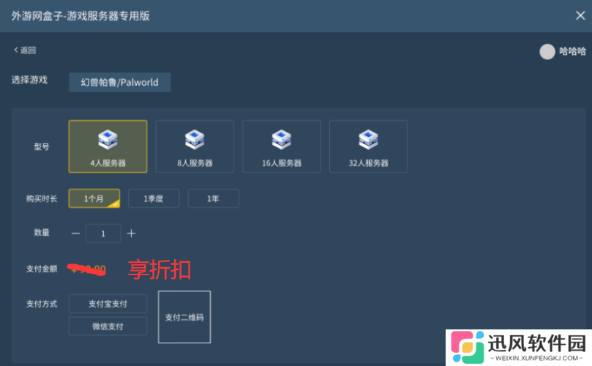The height and width of the screenshot is (366, 592).
Task: Click the server icon in 8人服务器 card
Action: 195,139
